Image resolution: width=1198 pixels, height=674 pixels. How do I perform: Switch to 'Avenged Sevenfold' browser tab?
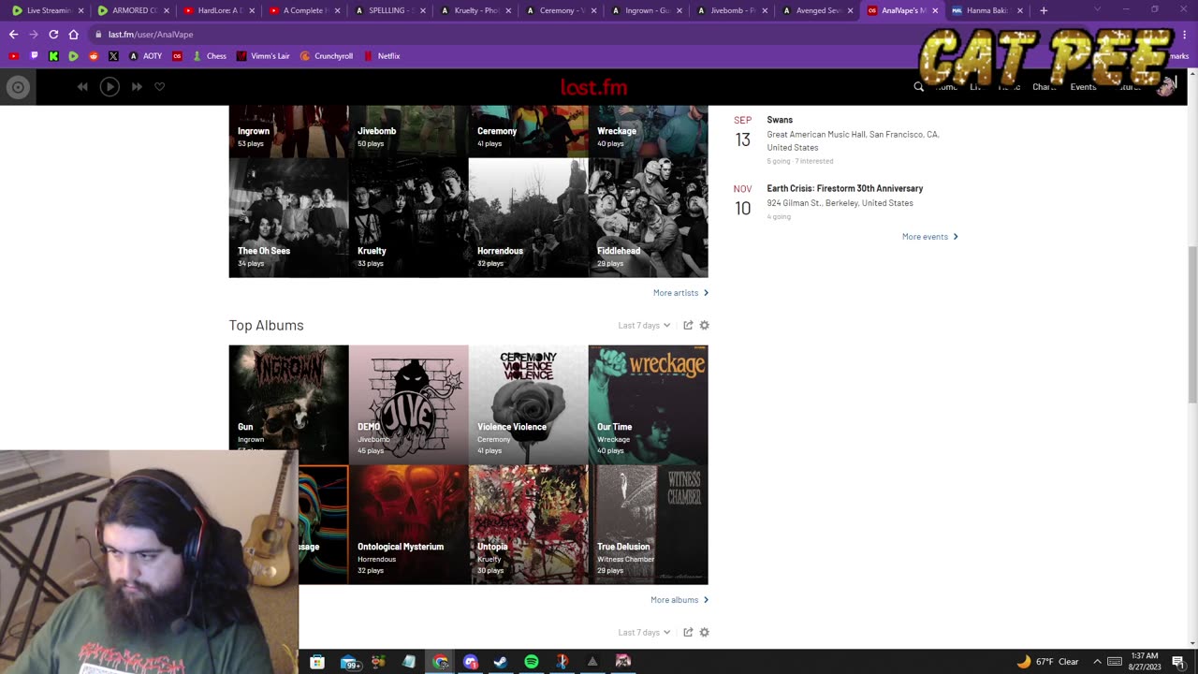[x=815, y=10]
